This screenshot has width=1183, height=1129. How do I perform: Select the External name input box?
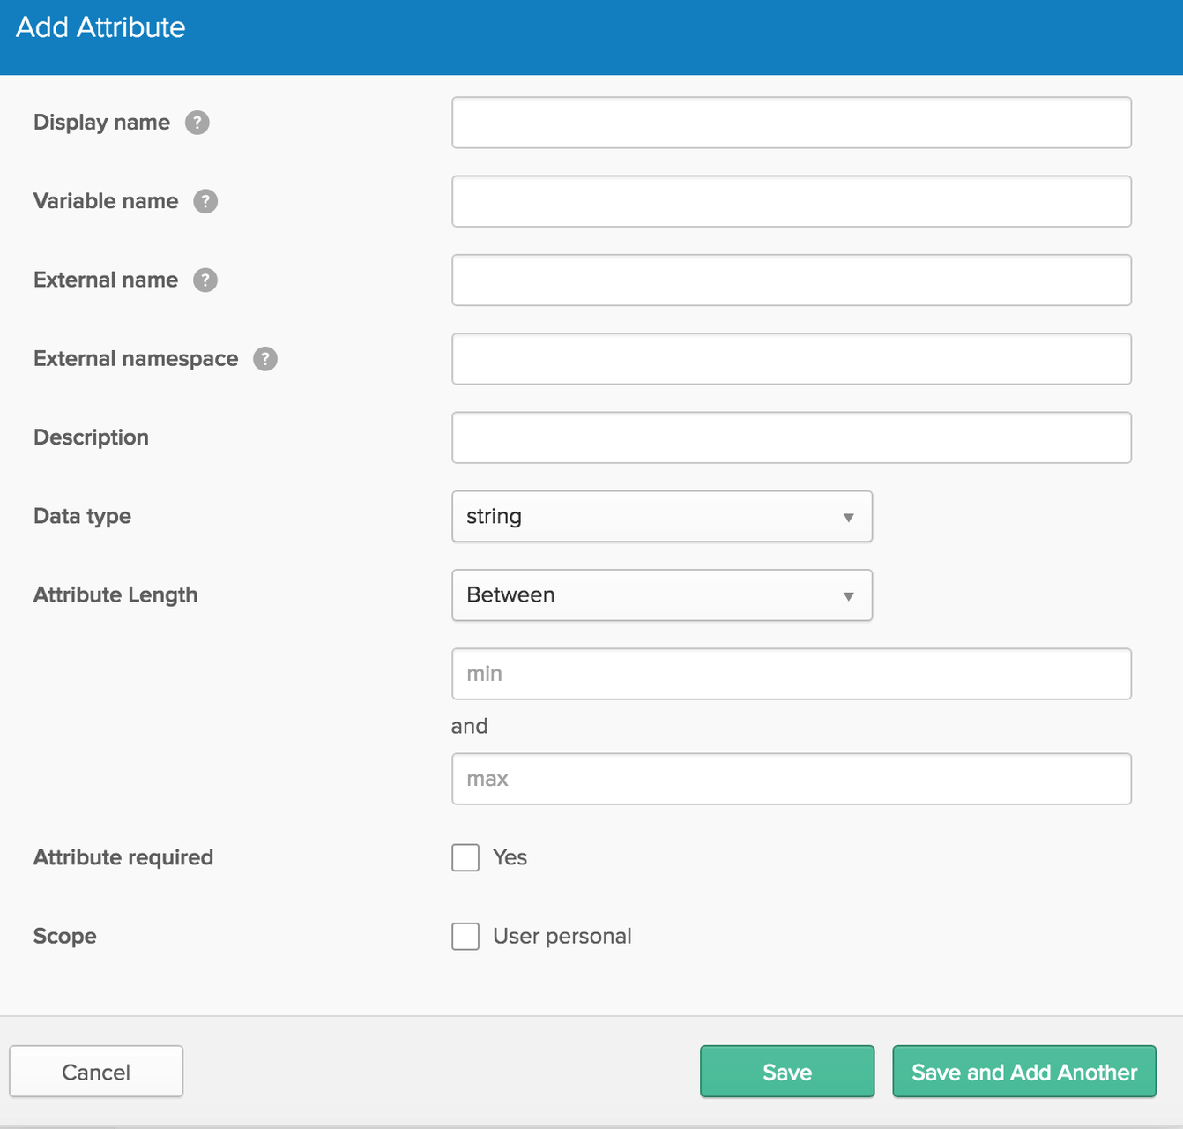pos(791,280)
